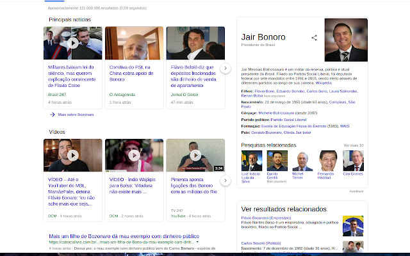
Task: Open the Comitiva do PSL na China thumbnail
Action: [x=134, y=43]
